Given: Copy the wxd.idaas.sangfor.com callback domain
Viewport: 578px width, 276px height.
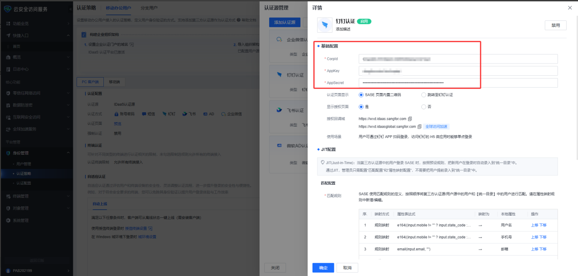Looking at the screenshot, I should [x=410, y=119].
